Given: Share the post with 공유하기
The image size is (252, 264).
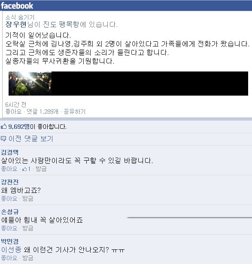Looking at the screenshot, I should pyautogui.click(x=75, y=112).
